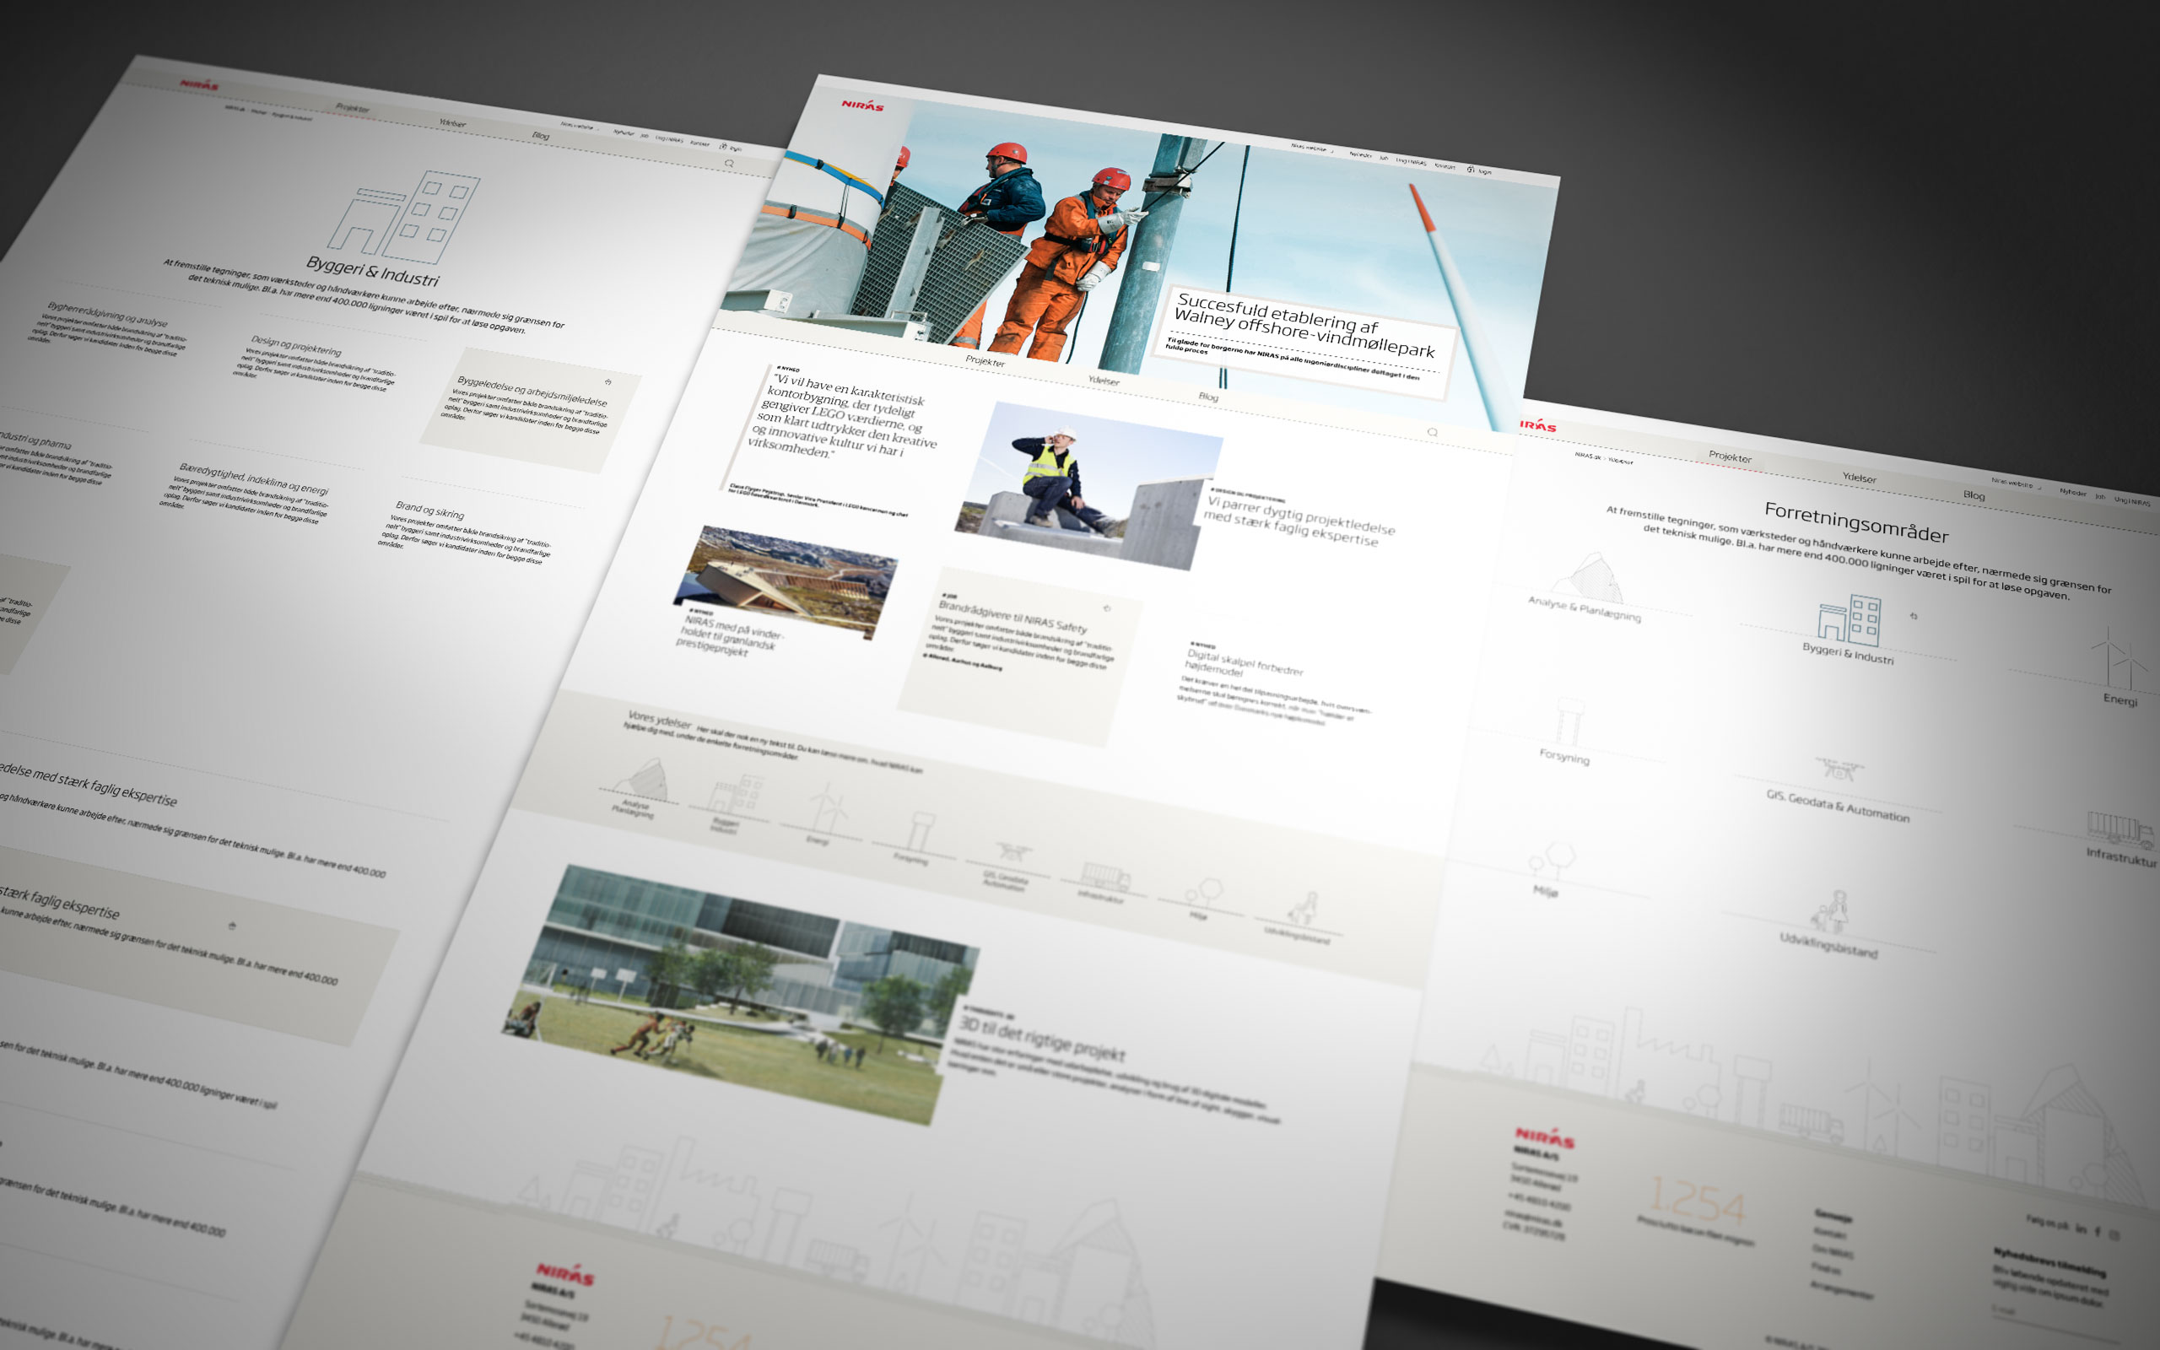Open the Ydelser tab on the right page
Viewport: 2160px width, 1350px height.
pos(1860,478)
